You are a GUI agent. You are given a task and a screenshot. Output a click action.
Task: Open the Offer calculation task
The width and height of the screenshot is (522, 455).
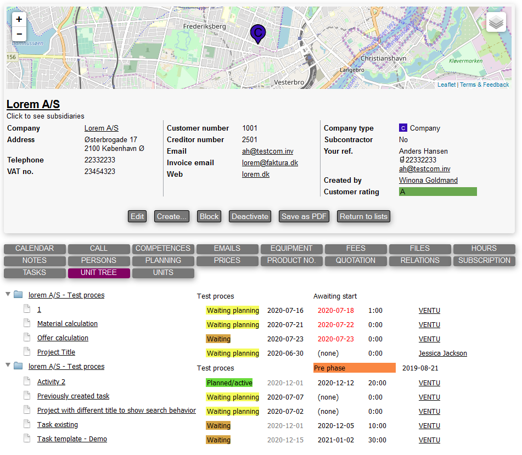tap(63, 338)
